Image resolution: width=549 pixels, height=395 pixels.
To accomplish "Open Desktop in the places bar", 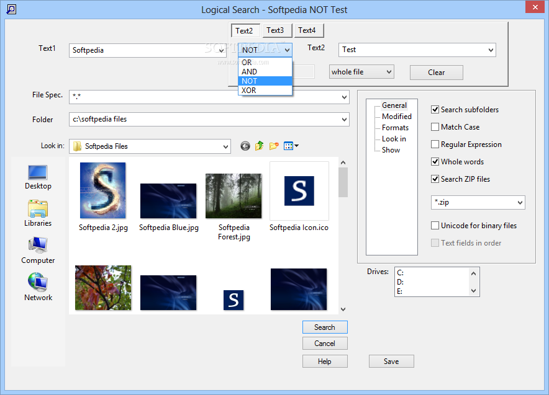I will 38,177.
